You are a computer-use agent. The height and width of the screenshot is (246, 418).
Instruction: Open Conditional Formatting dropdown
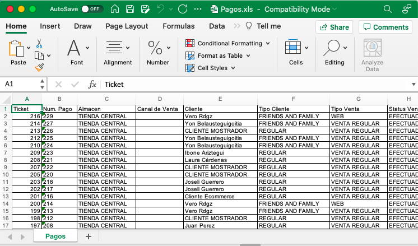pyautogui.click(x=227, y=43)
